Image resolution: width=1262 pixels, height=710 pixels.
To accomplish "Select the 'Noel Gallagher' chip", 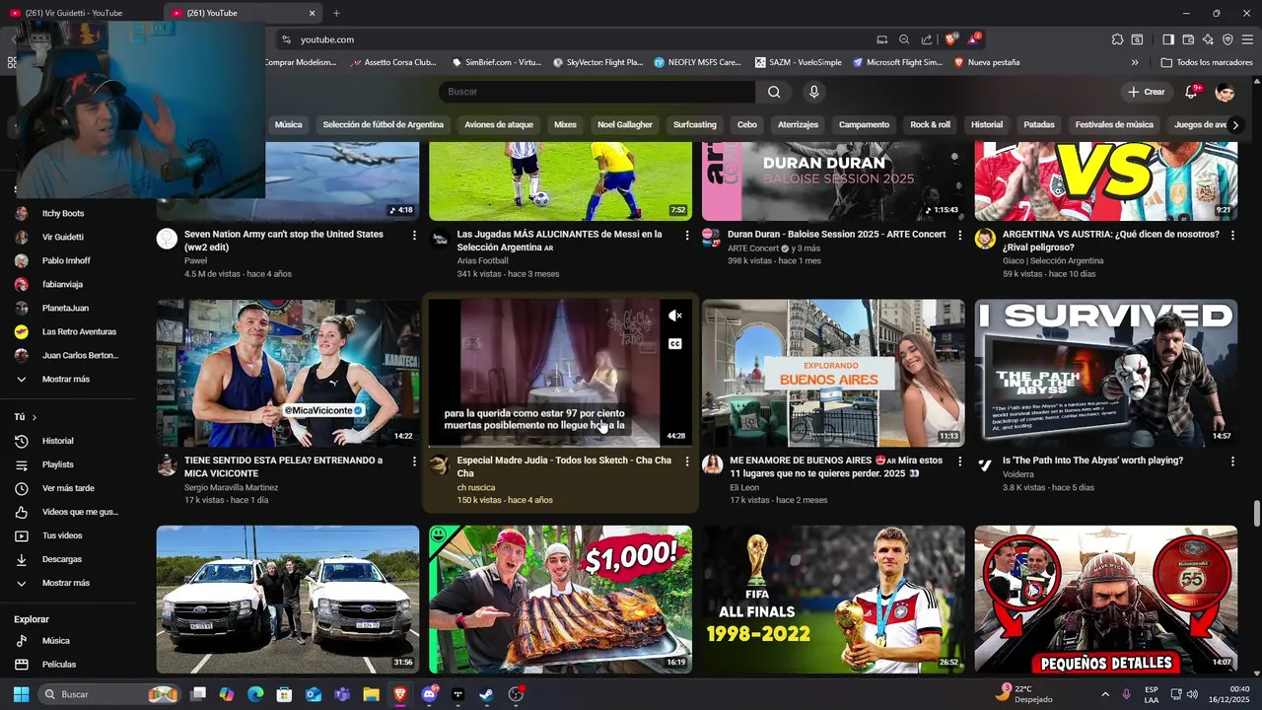I will pyautogui.click(x=625, y=125).
